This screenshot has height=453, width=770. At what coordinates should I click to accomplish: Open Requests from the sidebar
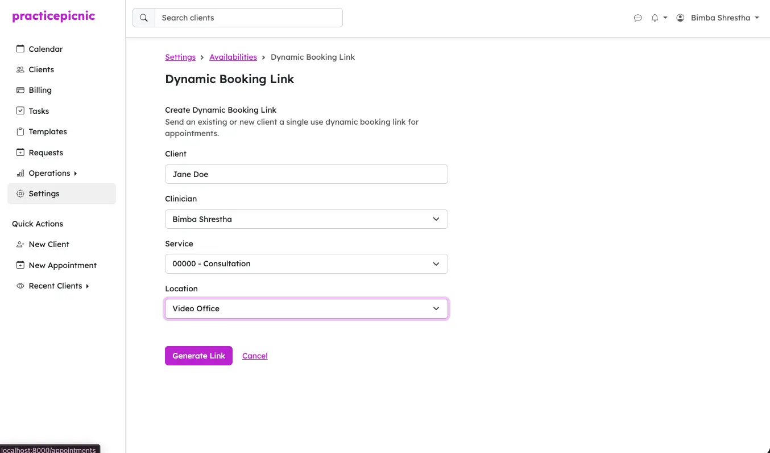(45, 153)
